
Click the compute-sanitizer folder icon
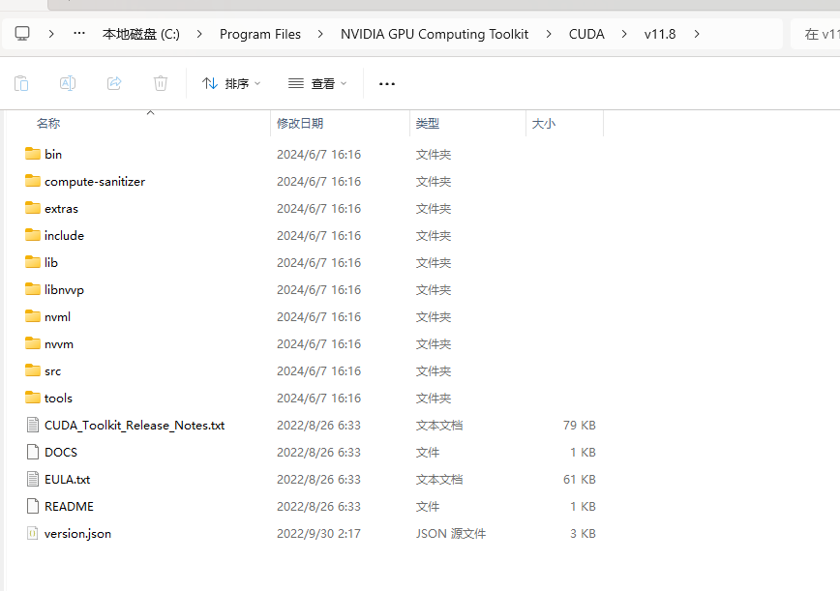coord(33,182)
